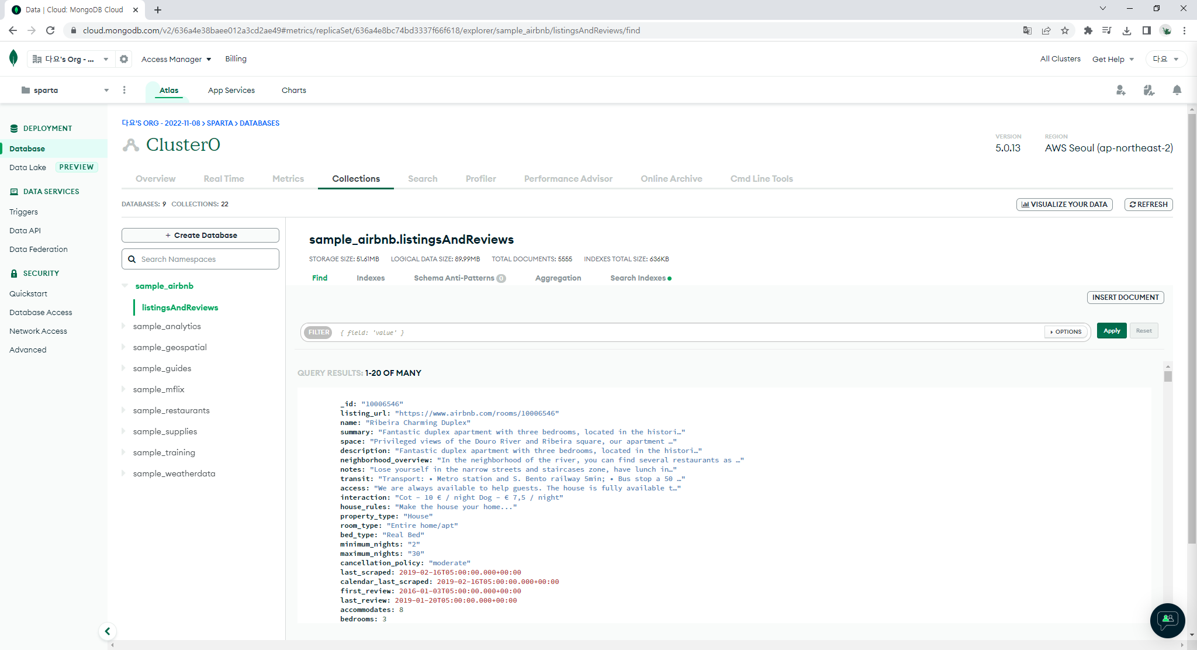Viewport: 1197px width, 650px height.
Task: Open All Clusters link
Action: [x=1060, y=58]
